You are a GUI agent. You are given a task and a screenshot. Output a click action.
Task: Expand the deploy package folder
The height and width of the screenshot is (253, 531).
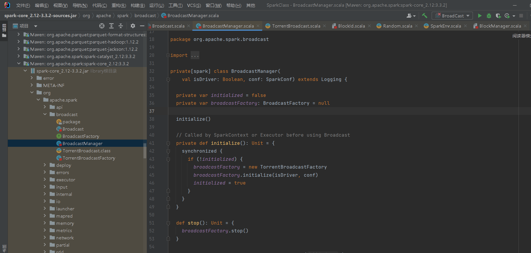click(45, 165)
